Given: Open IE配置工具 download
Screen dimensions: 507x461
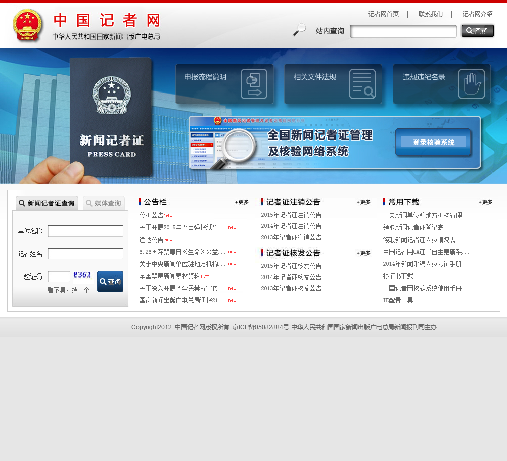Looking at the screenshot, I should tap(398, 300).
